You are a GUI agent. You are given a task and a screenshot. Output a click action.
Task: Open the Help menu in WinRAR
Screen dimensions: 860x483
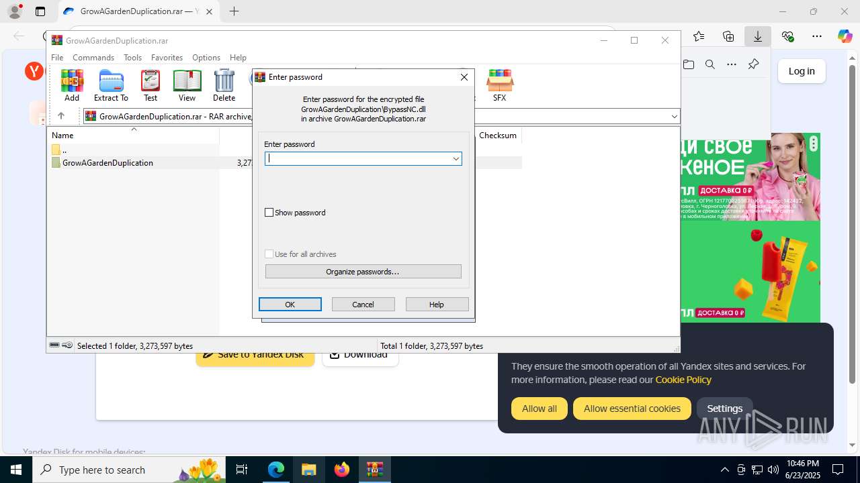coord(238,58)
